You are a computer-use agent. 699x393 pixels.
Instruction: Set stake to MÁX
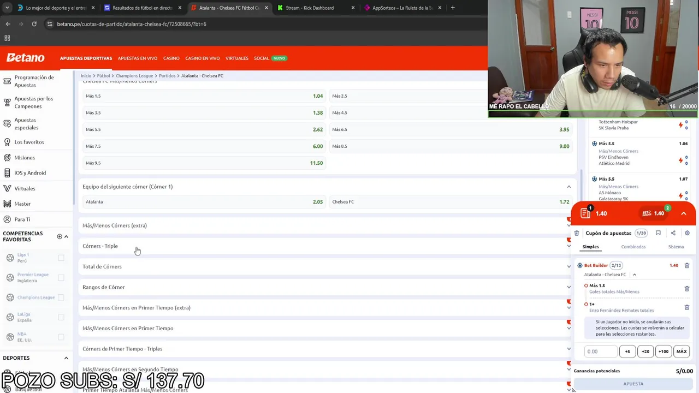click(x=682, y=352)
